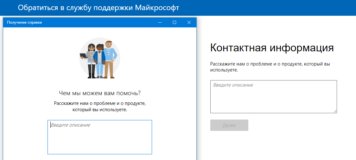Close the Получение справки window
Image resolution: width=356 pixels, height=160 pixels.
[189, 22]
